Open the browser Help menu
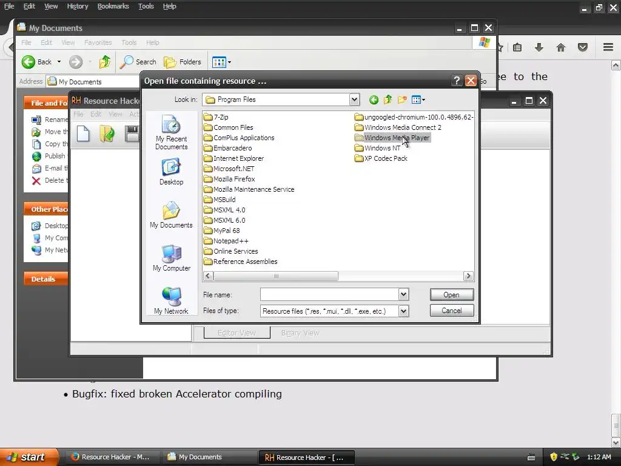The width and height of the screenshot is (621, 466). [x=169, y=6]
